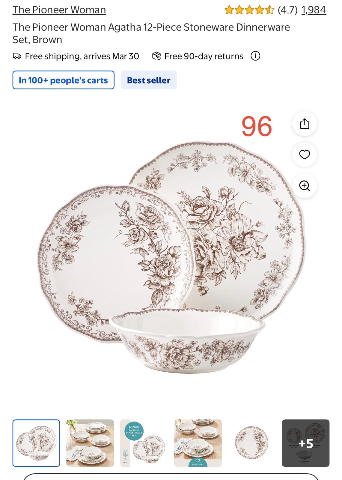Select the single plate thumbnail
Image resolution: width=342 pixels, height=480 pixels.
pyautogui.click(x=252, y=443)
